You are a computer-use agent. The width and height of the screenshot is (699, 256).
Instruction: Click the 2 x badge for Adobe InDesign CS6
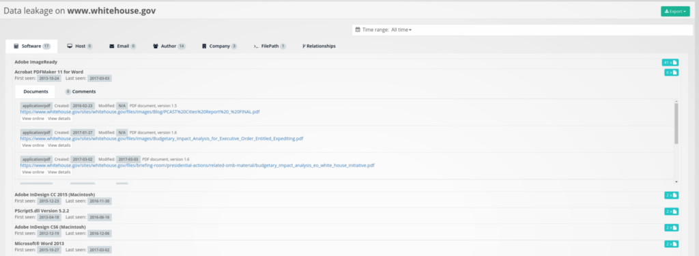coord(672,227)
